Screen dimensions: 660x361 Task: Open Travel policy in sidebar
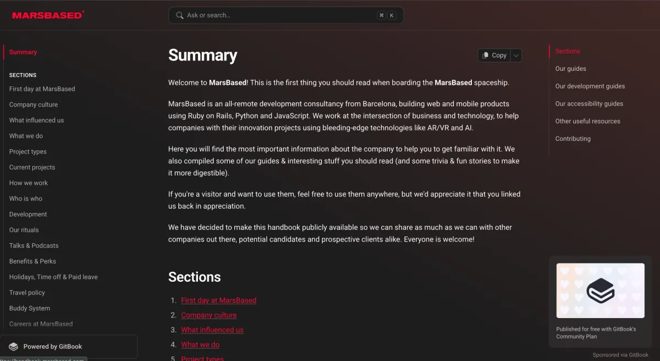[x=27, y=293]
